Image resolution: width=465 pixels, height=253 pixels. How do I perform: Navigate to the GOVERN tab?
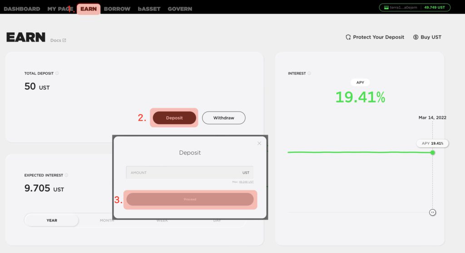pyautogui.click(x=180, y=9)
